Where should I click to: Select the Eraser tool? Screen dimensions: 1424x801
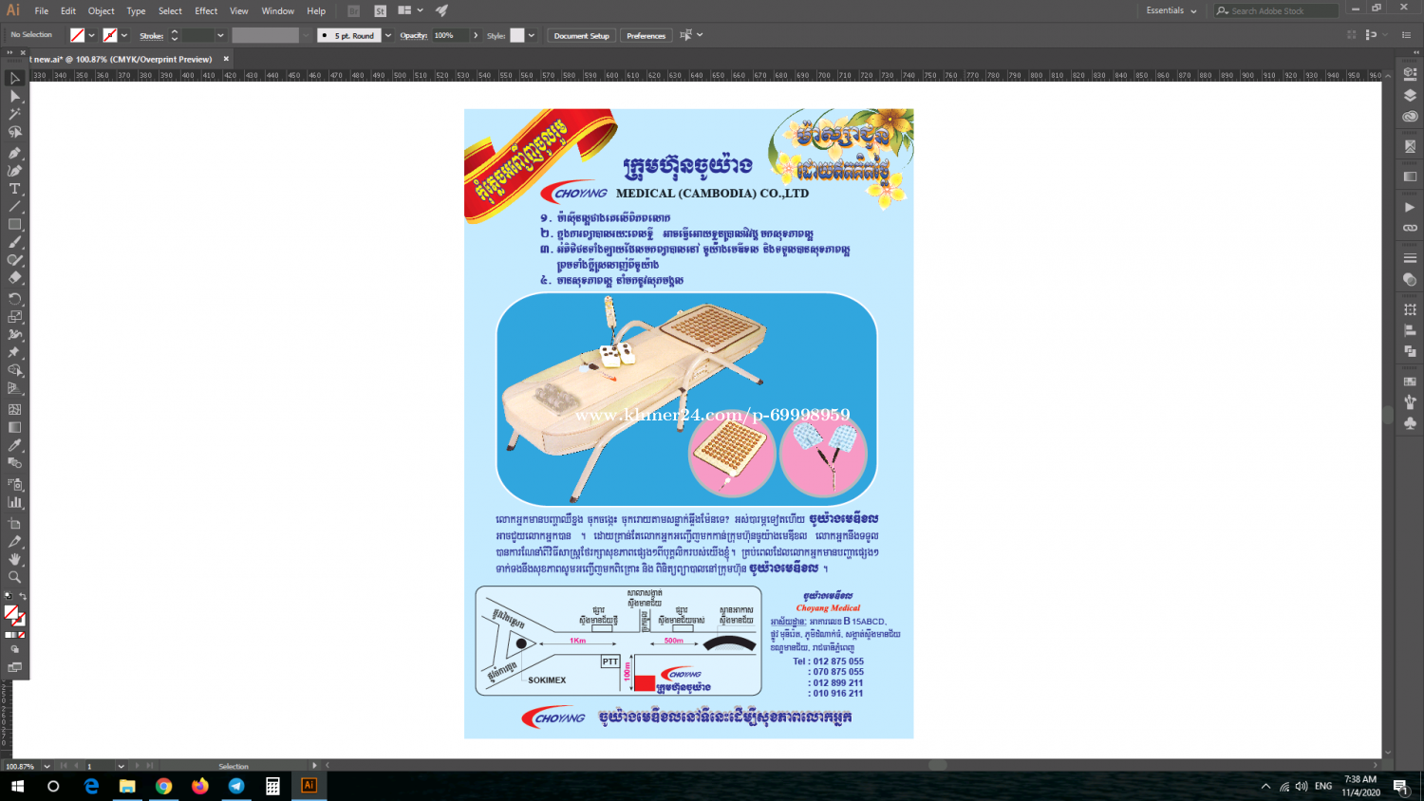(14, 278)
